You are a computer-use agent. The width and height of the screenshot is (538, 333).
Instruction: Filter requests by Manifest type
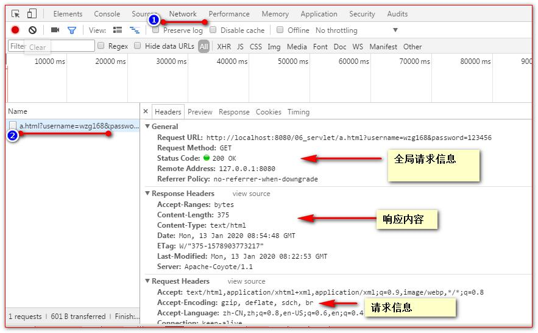point(383,46)
